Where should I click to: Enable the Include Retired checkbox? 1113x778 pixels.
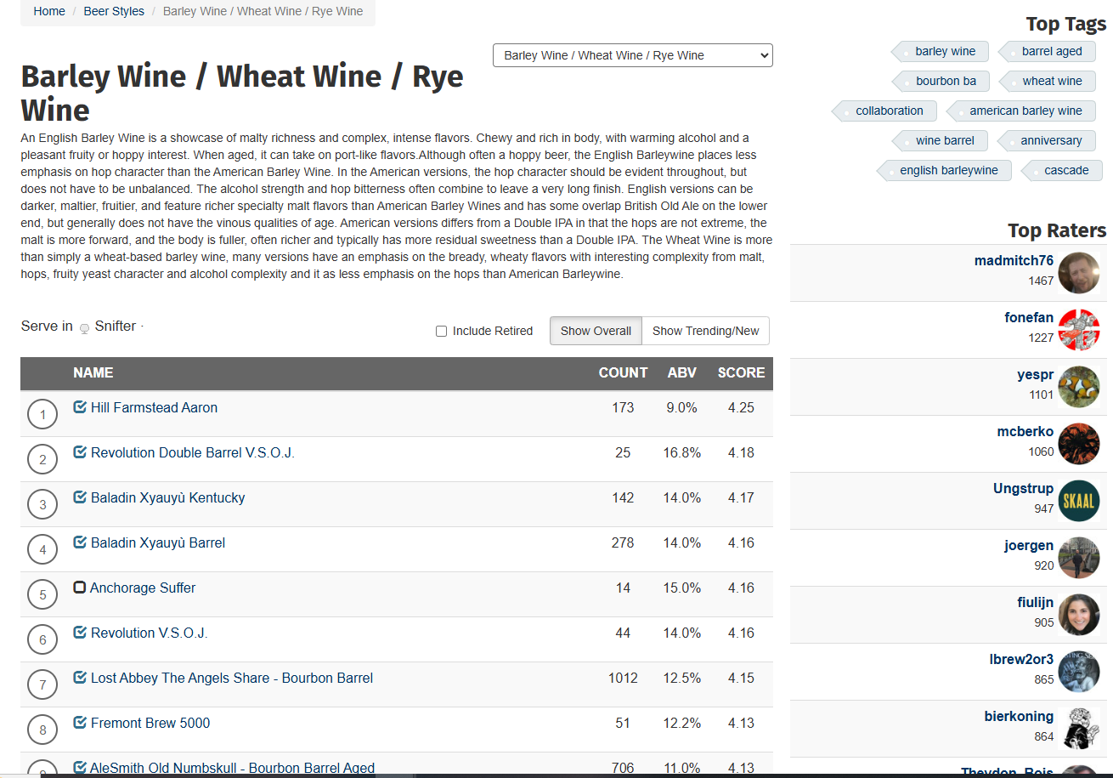coord(441,332)
